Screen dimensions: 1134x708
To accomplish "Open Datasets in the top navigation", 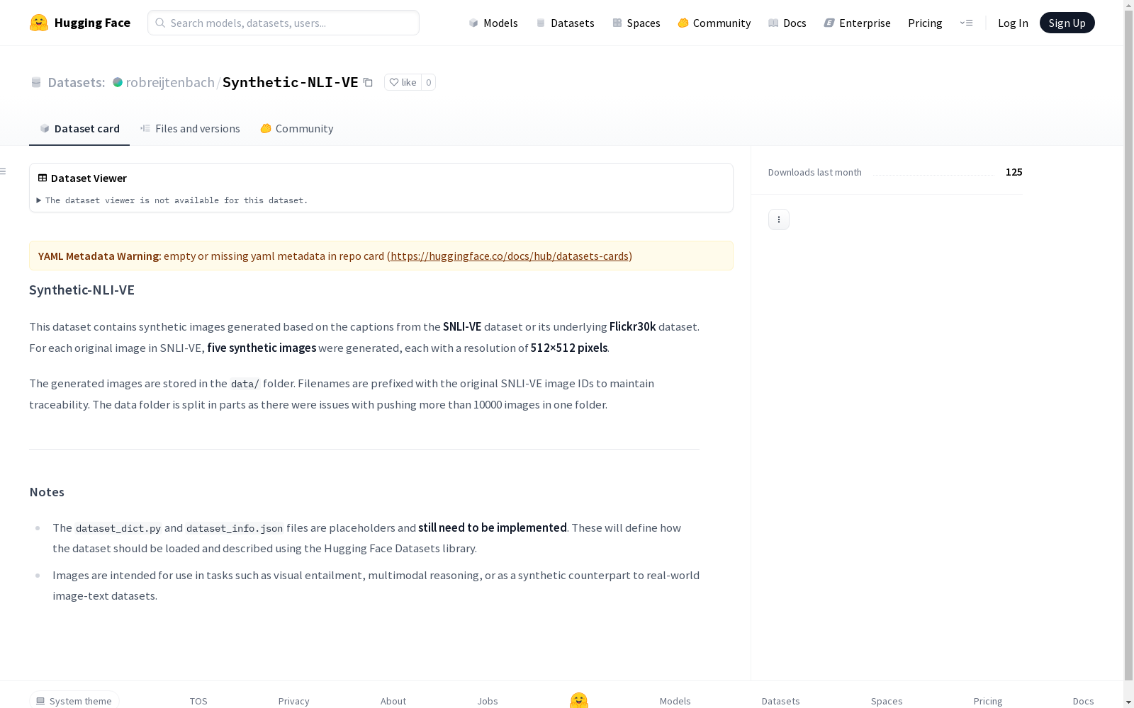I will click(x=566, y=23).
